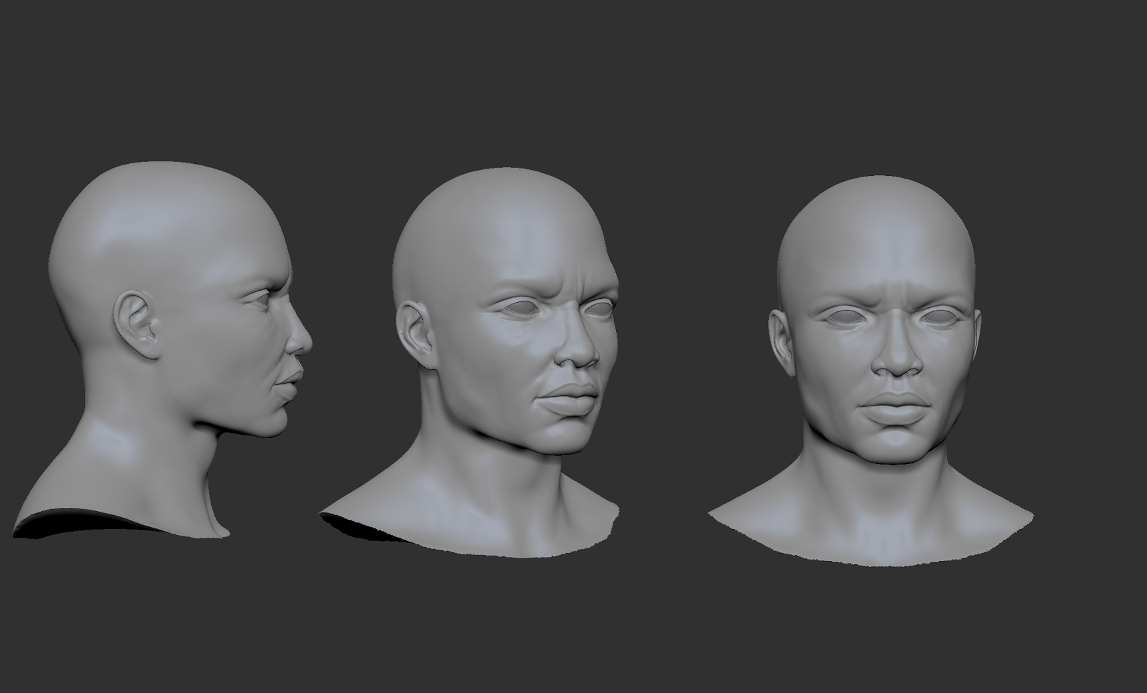
Task: Select the lips on the side-profile head
Action: pos(289,385)
